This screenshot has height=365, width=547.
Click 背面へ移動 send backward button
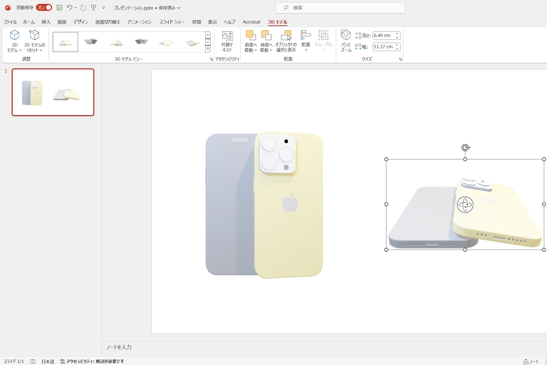coord(266,41)
